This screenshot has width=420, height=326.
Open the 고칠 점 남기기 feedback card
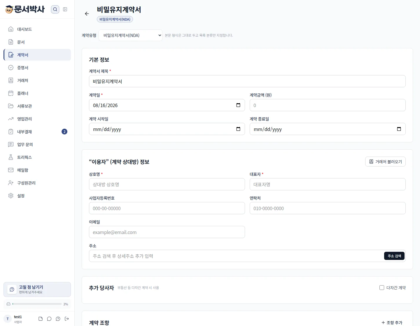click(x=37, y=289)
